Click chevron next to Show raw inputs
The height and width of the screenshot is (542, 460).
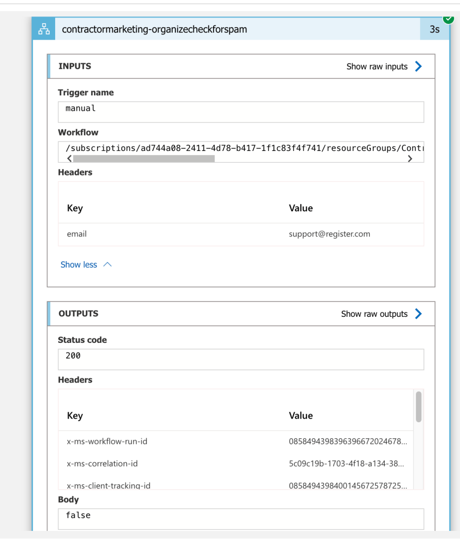point(419,66)
